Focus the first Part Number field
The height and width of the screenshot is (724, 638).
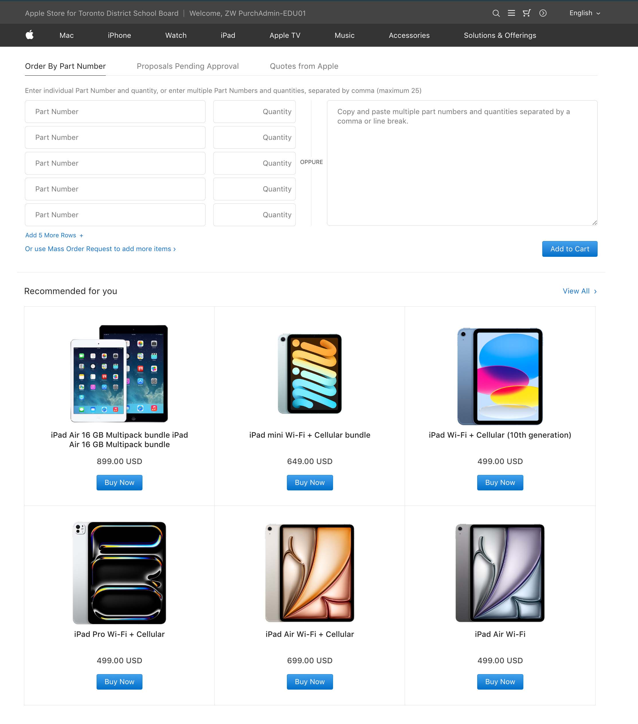(x=115, y=111)
